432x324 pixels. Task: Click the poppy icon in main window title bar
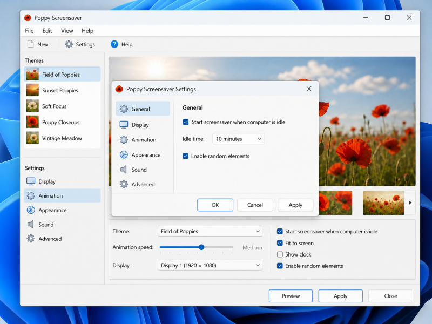click(28, 18)
